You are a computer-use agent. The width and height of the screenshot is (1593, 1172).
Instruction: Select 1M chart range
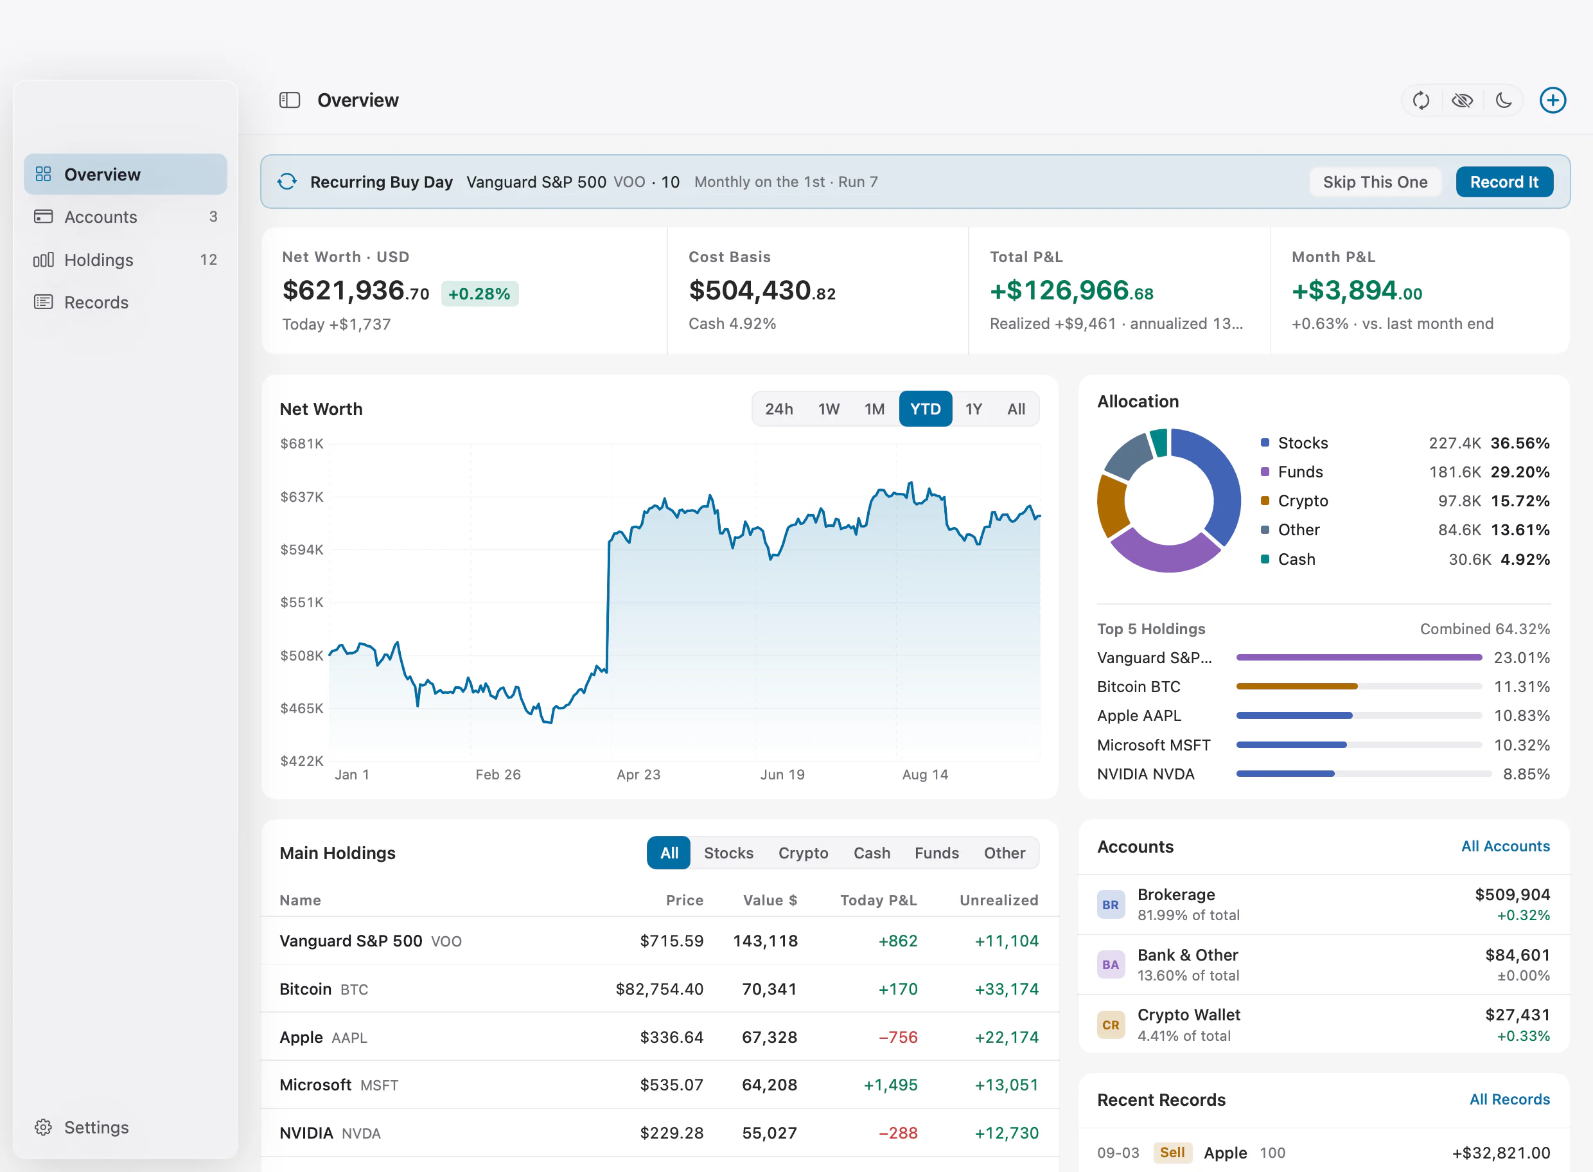click(874, 409)
